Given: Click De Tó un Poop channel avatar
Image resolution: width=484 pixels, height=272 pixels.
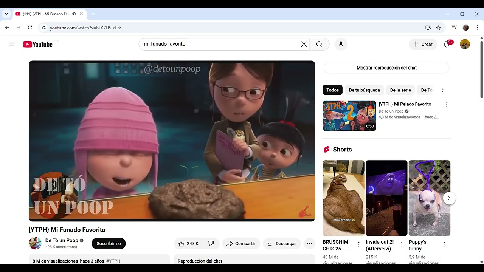Looking at the screenshot, I should [35, 243].
